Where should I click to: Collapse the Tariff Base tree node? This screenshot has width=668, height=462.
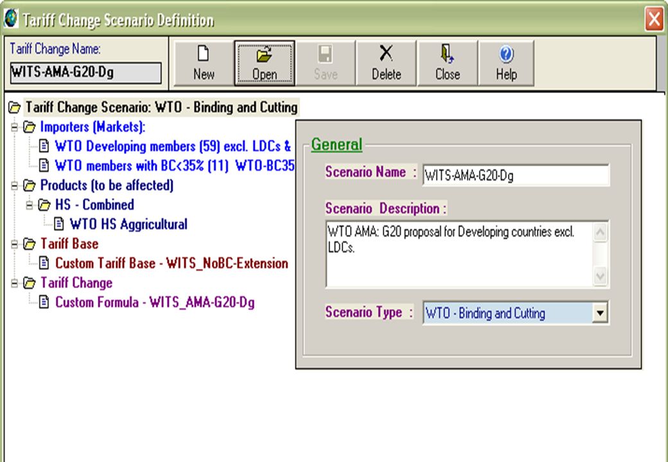click(x=15, y=244)
